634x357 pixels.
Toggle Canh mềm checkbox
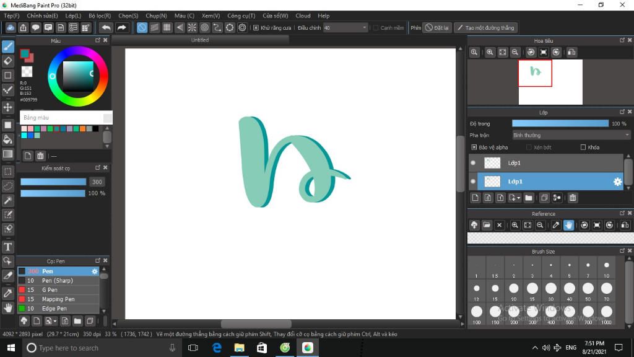[376, 28]
